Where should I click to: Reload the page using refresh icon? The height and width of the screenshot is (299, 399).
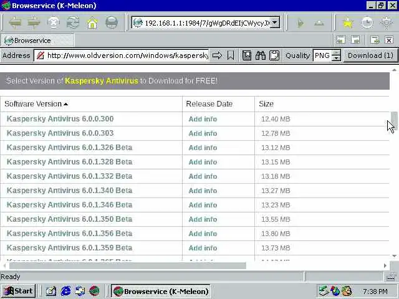(x=73, y=23)
